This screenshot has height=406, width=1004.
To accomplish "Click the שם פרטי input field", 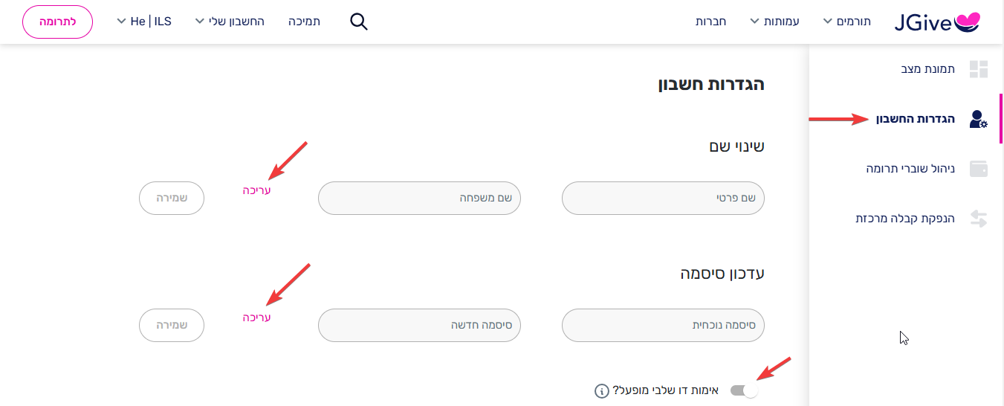I will point(664,199).
